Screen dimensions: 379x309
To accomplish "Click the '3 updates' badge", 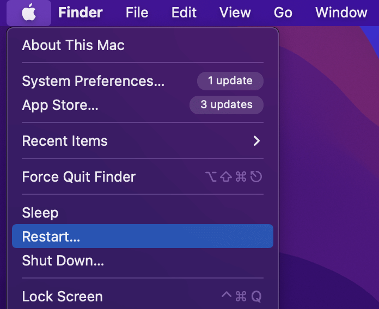I will (x=226, y=105).
